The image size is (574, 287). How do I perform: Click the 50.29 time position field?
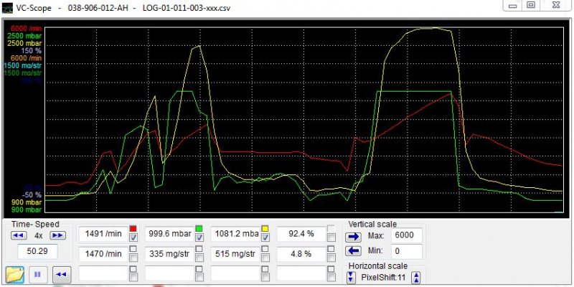[x=38, y=251]
